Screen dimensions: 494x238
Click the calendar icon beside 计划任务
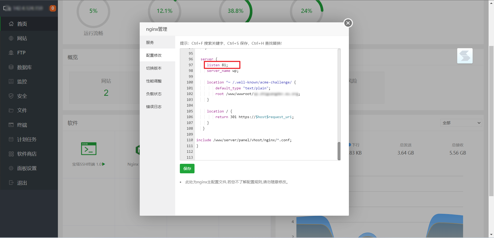coord(11,139)
